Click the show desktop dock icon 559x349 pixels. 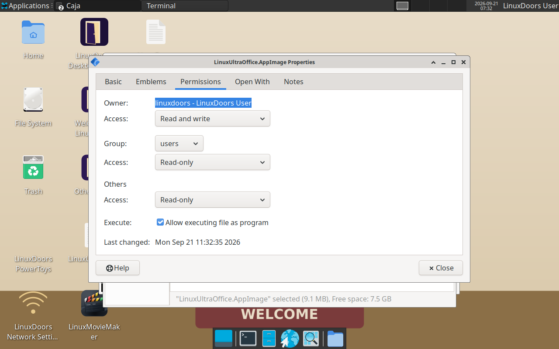click(224, 339)
